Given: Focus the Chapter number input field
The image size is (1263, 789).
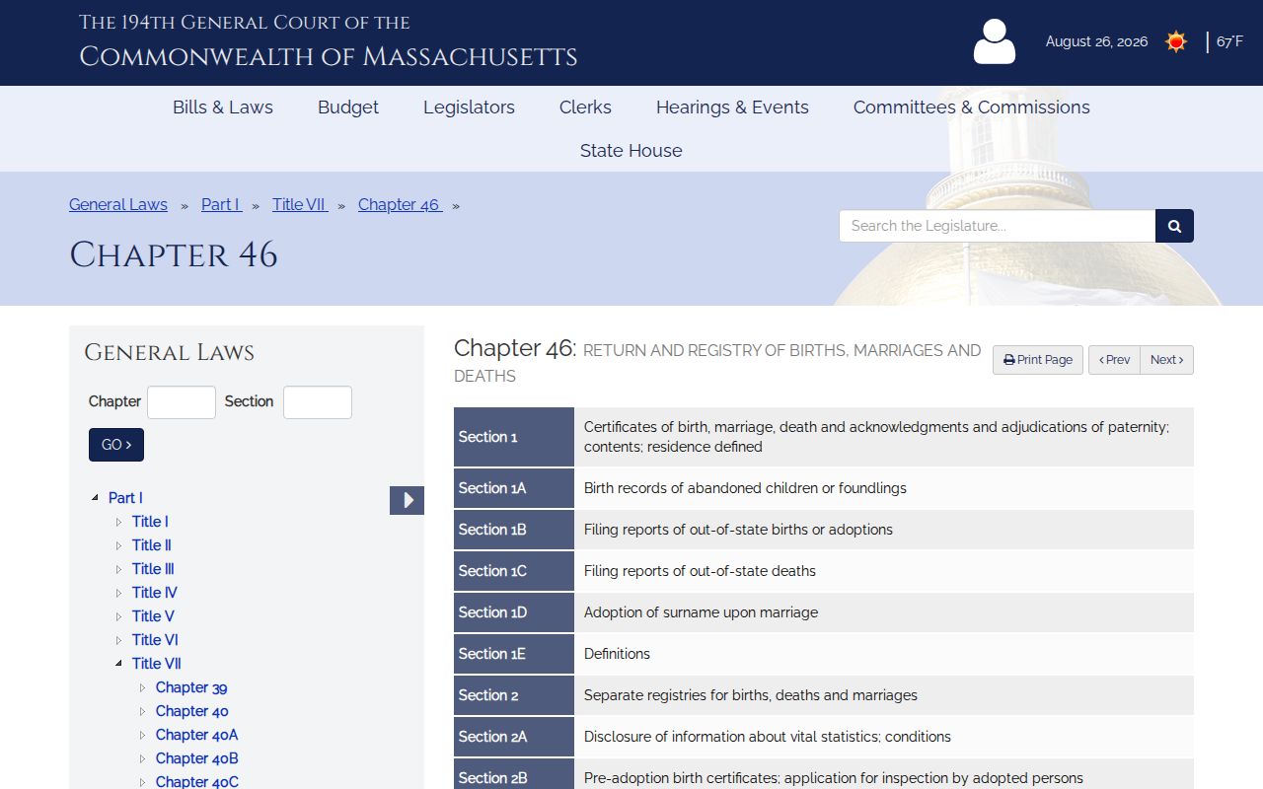Looking at the screenshot, I should [182, 402].
